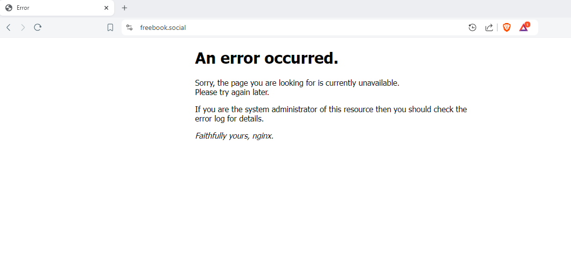
Task: Select the Error tab title
Action: coord(23,8)
